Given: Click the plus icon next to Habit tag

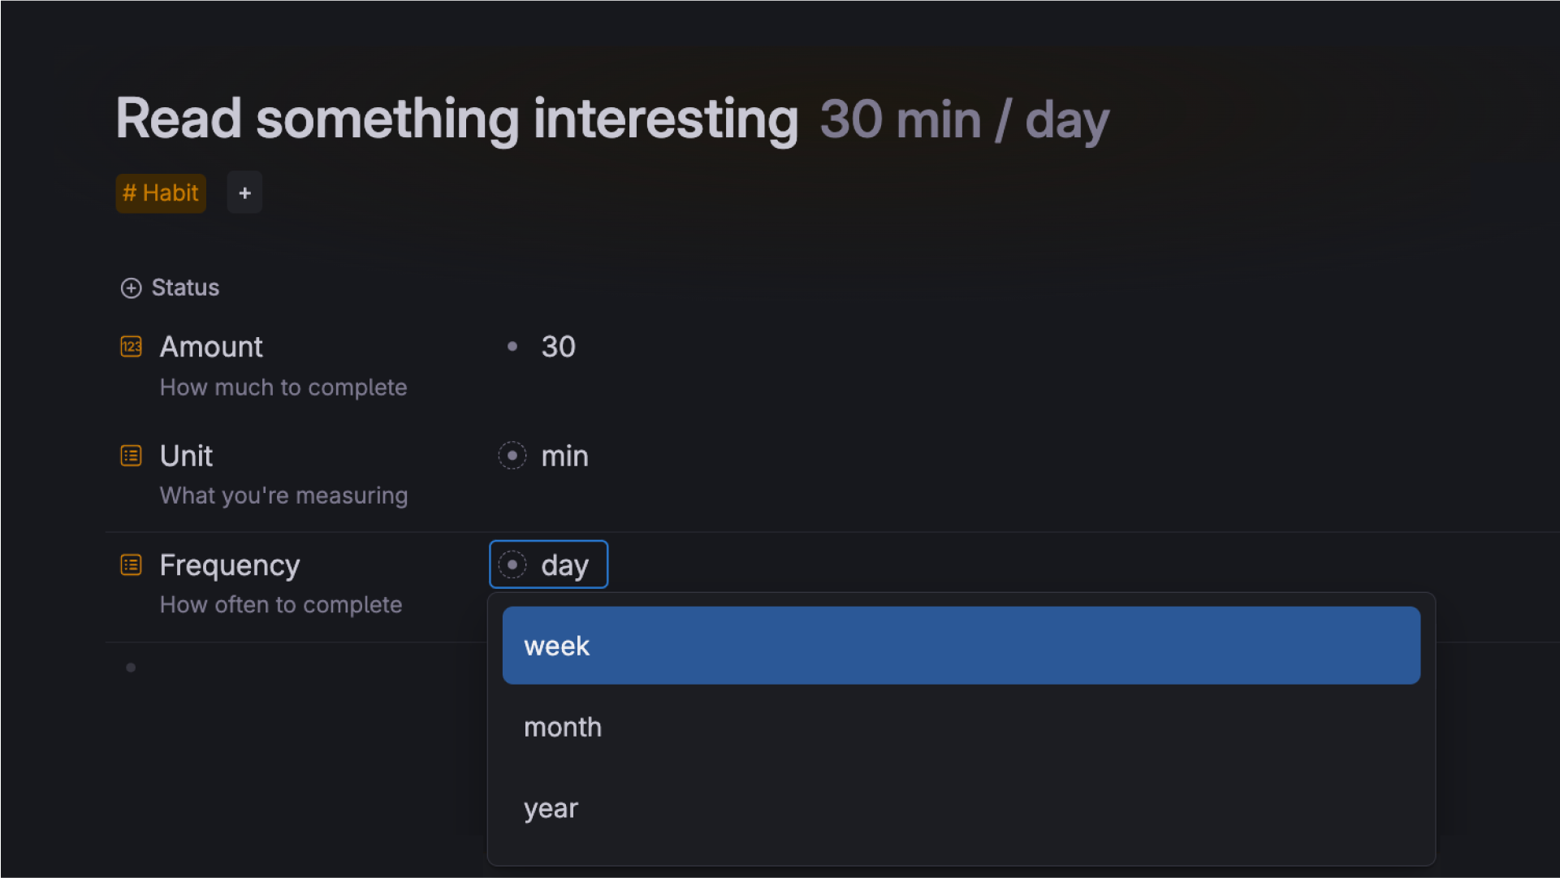Looking at the screenshot, I should (244, 193).
